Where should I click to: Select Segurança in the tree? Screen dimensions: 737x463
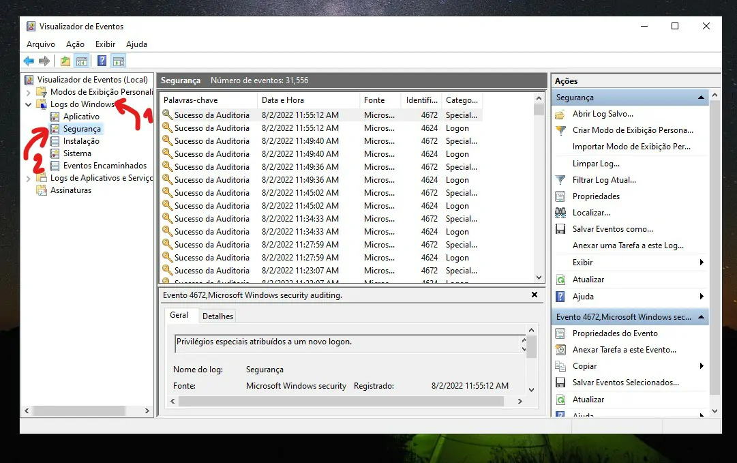[82, 129]
